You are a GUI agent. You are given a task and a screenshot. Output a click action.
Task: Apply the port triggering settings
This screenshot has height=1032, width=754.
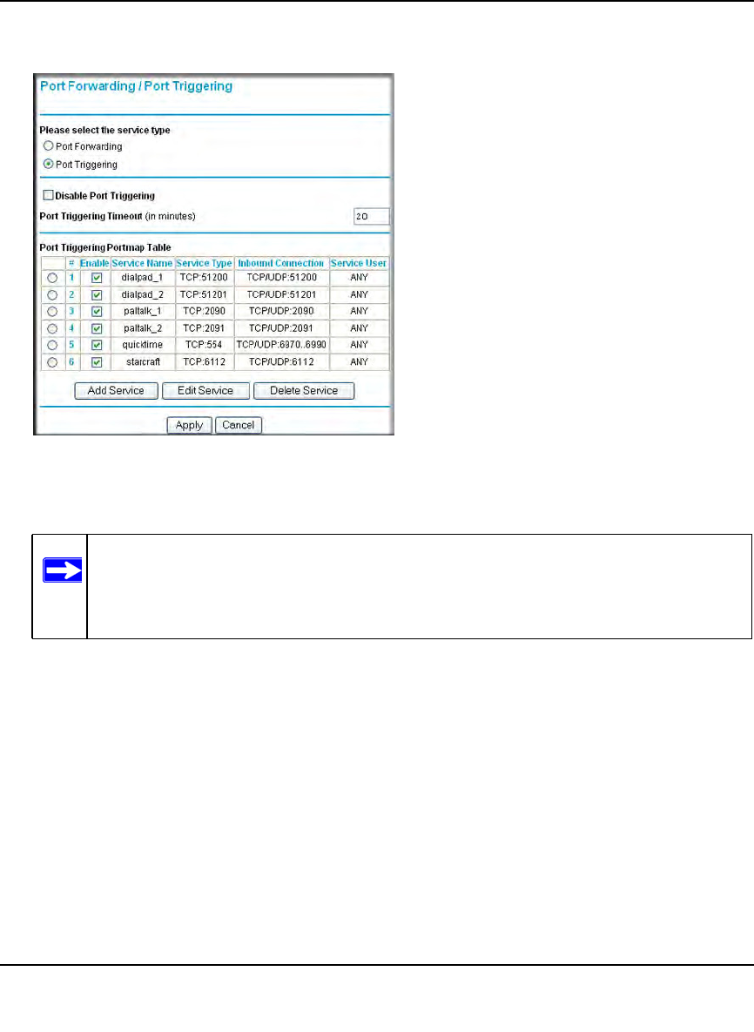[190, 425]
